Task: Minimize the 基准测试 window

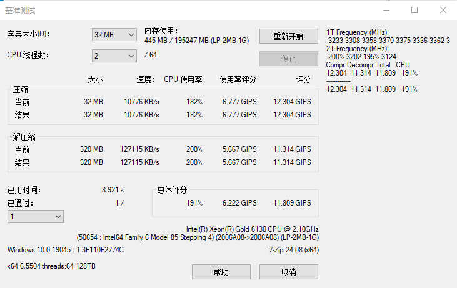Action: (x=386, y=10)
